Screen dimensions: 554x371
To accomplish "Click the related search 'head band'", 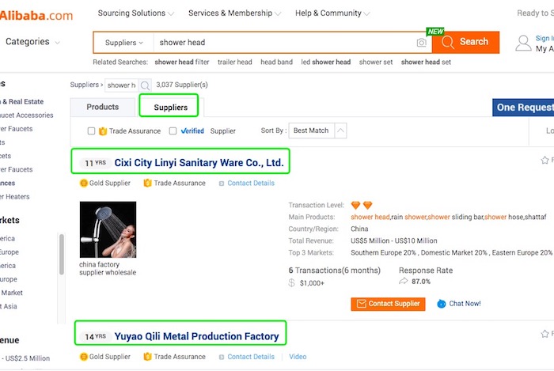I will [x=277, y=62].
